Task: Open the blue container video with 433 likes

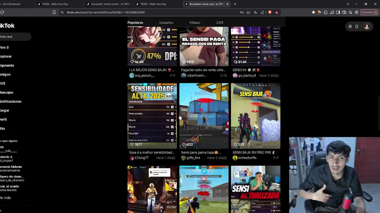Action: click(x=204, y=116)
